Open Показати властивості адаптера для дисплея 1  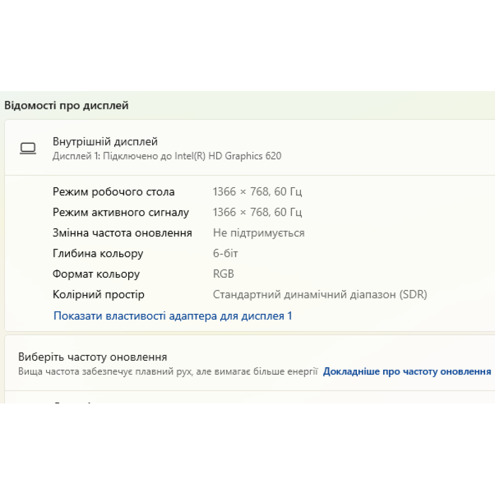[x=173, y=316]
